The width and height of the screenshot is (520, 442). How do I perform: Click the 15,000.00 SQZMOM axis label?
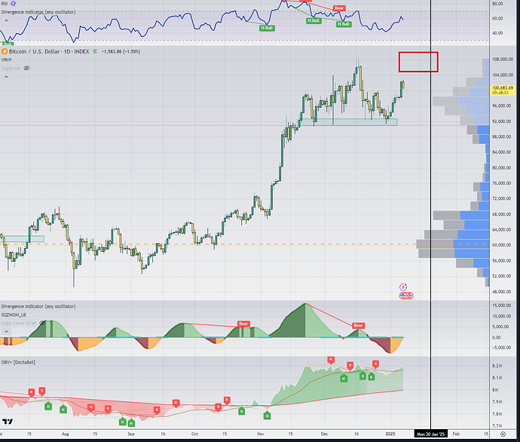(503, 305)
